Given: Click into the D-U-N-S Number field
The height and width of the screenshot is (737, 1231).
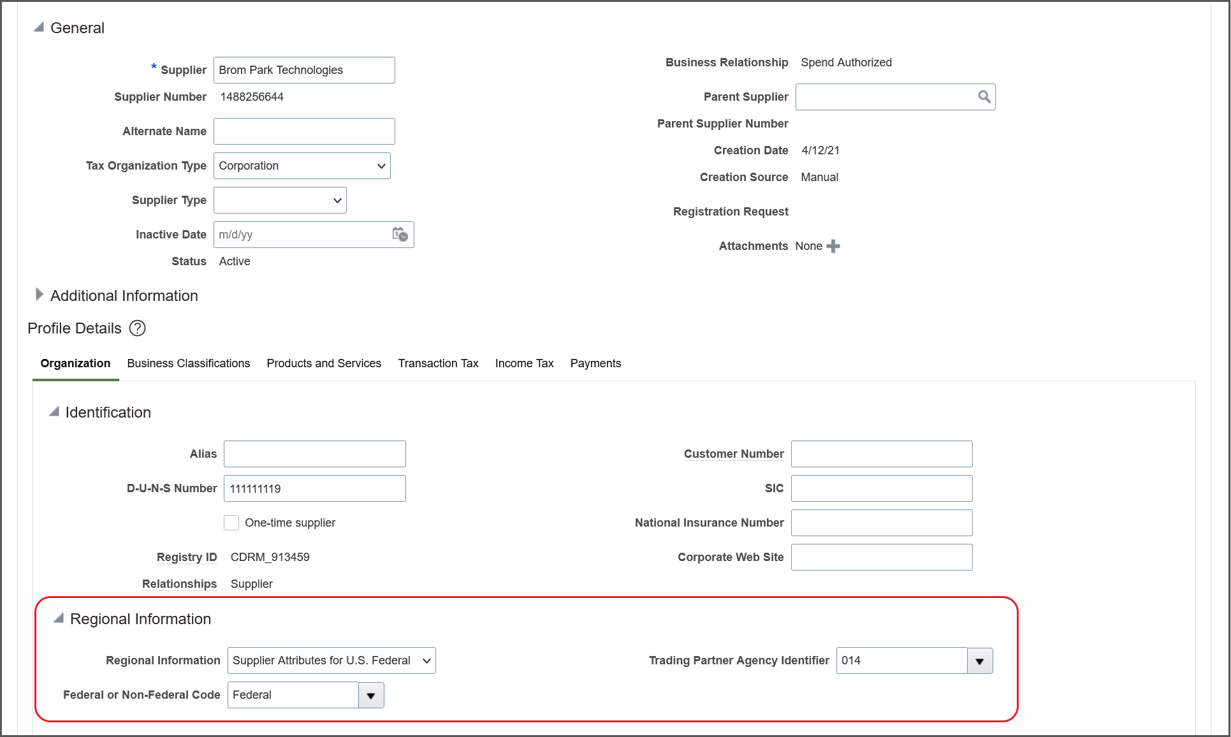Looking at the screenshot, I should (314, 489).
